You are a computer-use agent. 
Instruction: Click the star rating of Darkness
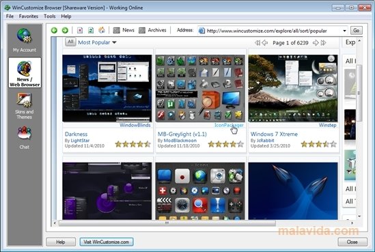coord(133,144)
